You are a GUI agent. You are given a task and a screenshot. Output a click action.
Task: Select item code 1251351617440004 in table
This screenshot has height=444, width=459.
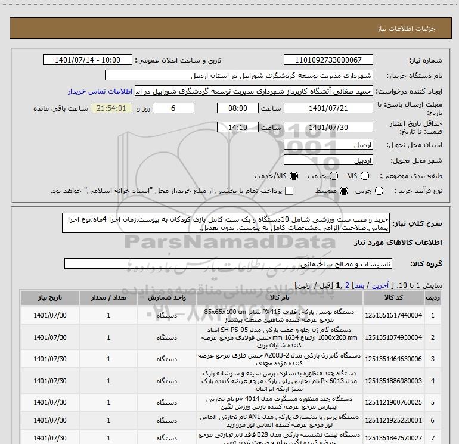click(393, 315)
